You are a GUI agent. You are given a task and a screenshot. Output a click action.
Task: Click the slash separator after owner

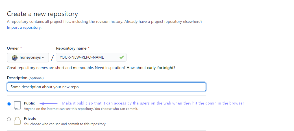click(52, 58)
